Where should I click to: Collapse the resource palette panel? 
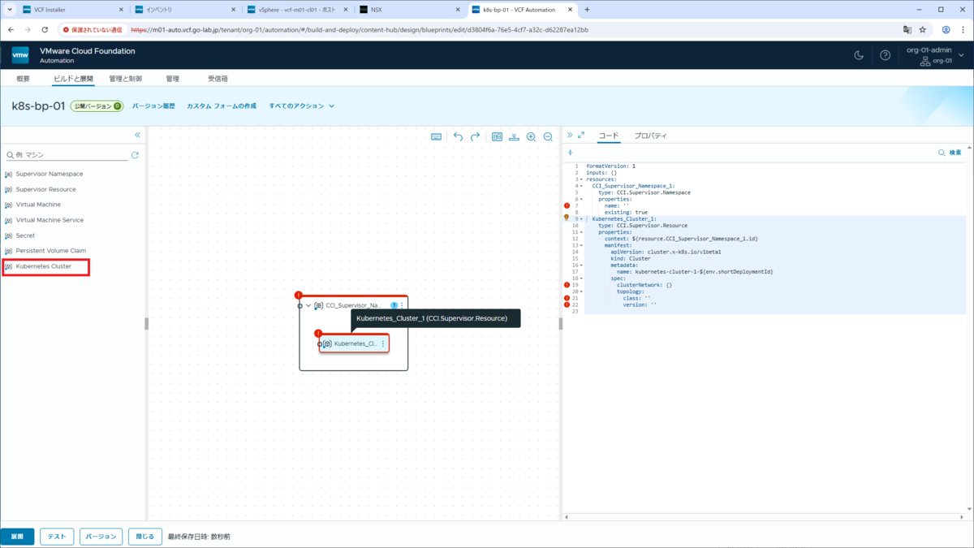pyautogui.click(x=137, y=135)
